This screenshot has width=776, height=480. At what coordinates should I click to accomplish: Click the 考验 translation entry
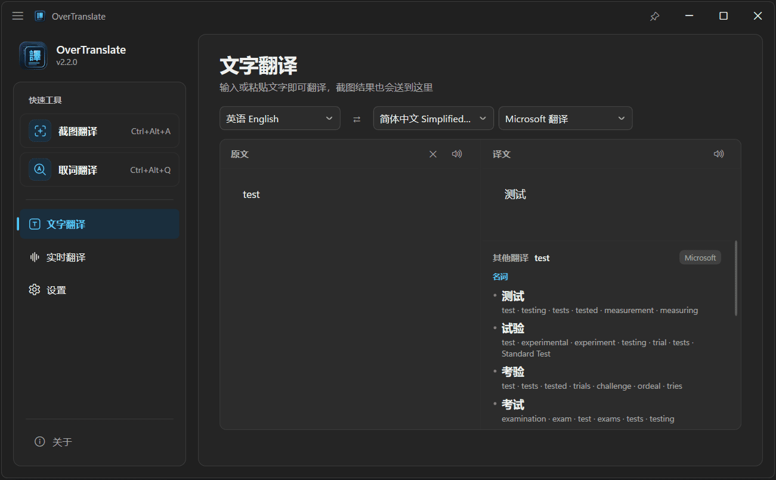pos(513,372)
